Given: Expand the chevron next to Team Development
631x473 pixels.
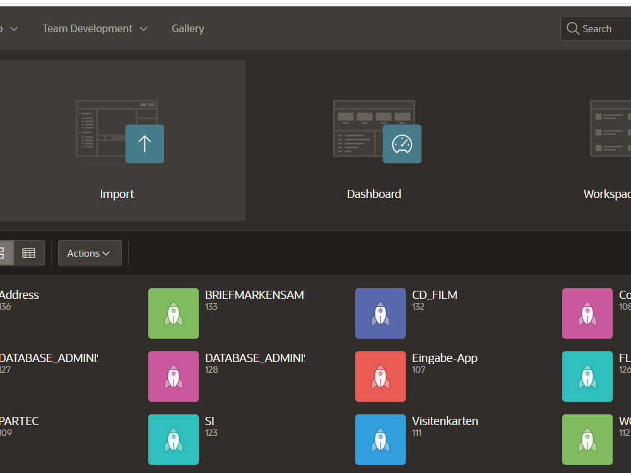Looking at the screenshot, I should coord(143,29).
